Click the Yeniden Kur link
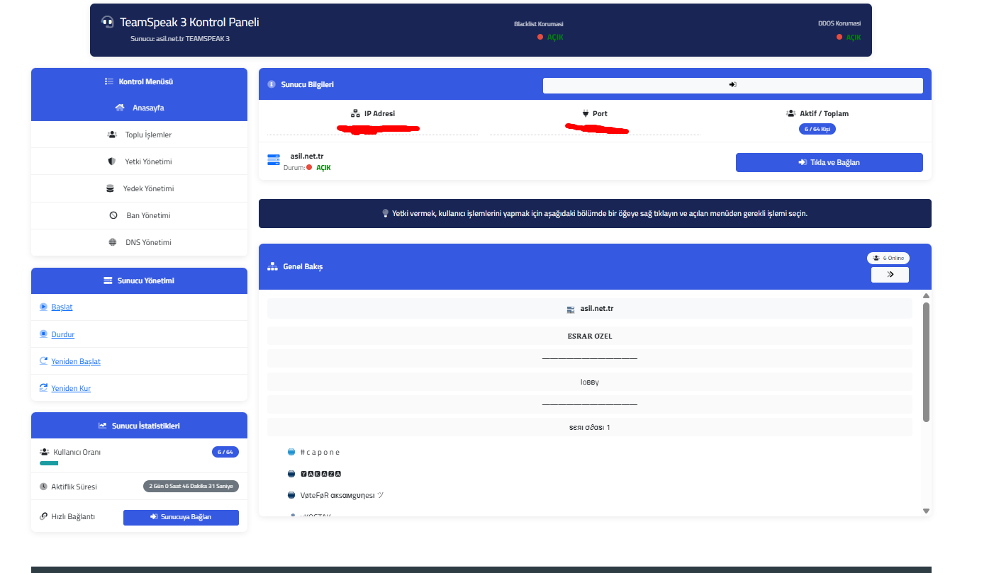 [71, 389]
